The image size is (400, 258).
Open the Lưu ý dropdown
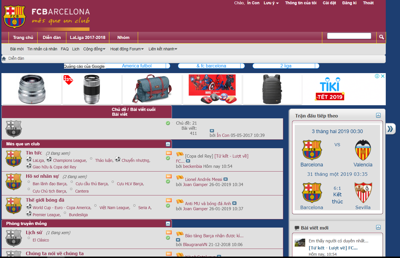coord(271,3)
